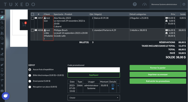Open the donation hand-heart sidebar icon

2,54
